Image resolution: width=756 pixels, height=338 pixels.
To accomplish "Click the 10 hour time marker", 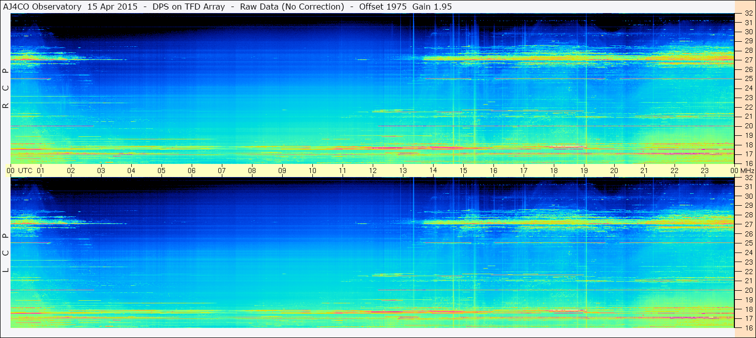I will coord(312,171).
